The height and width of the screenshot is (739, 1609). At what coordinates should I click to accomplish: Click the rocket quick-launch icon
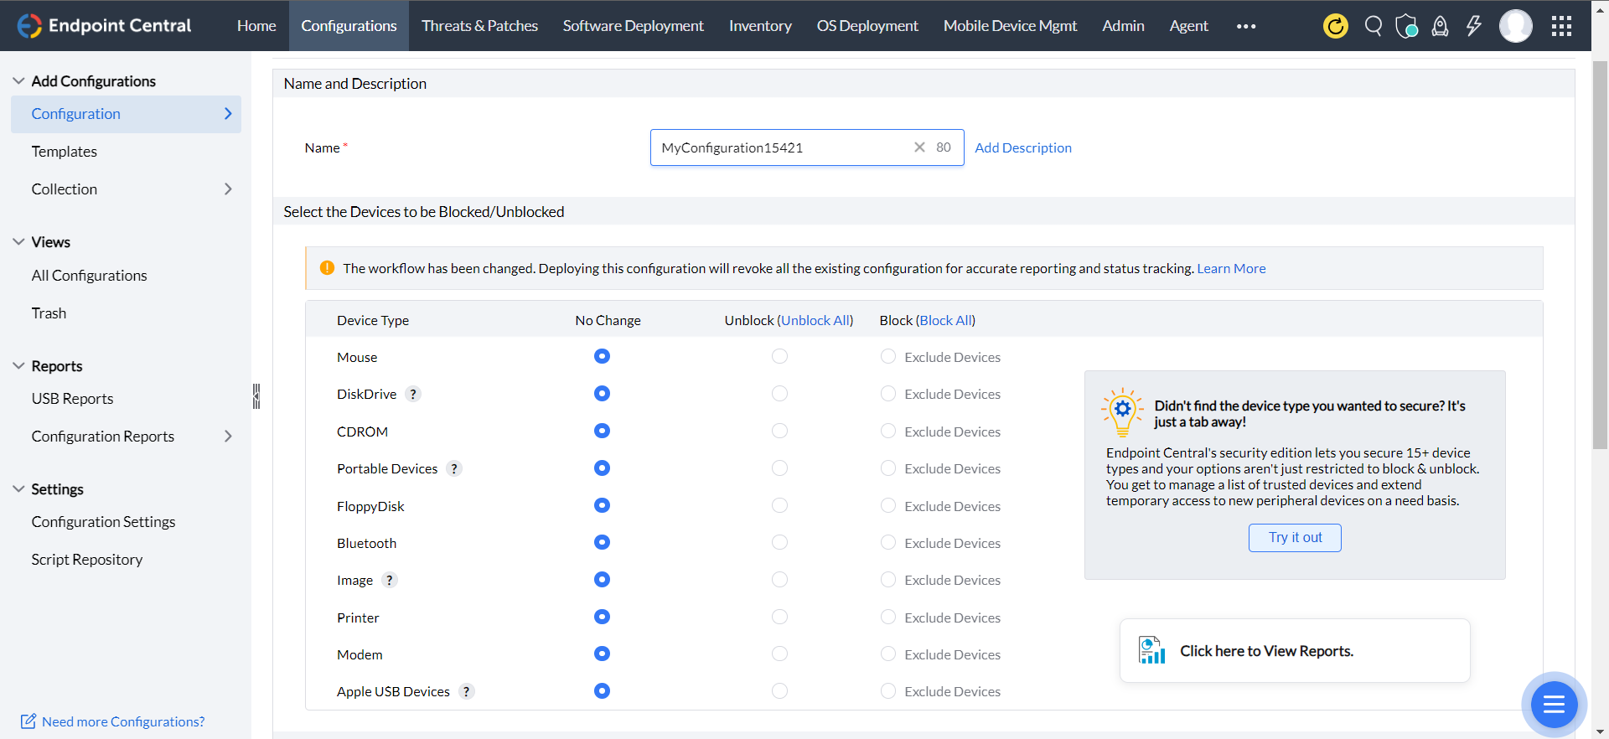coord(1440,26)
